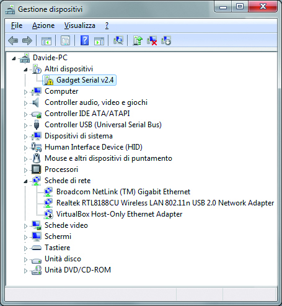
Task: Click the mouse icon for pointing devices
Action: tap(37, 158)
